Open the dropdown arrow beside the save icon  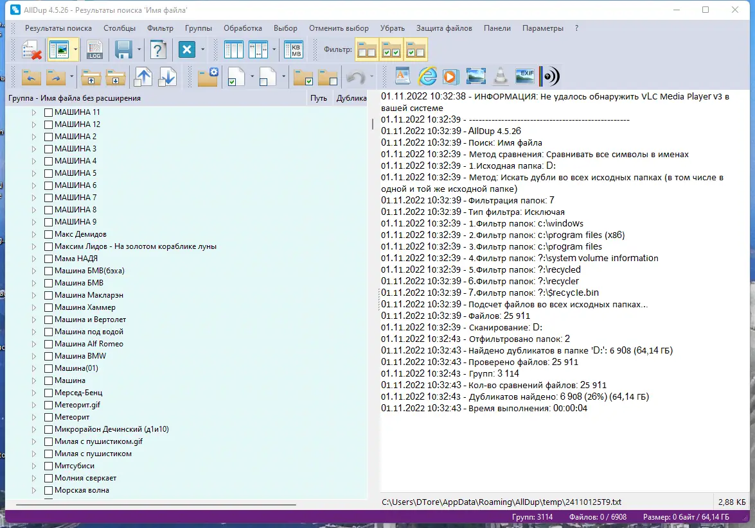[x=139, y=49]
